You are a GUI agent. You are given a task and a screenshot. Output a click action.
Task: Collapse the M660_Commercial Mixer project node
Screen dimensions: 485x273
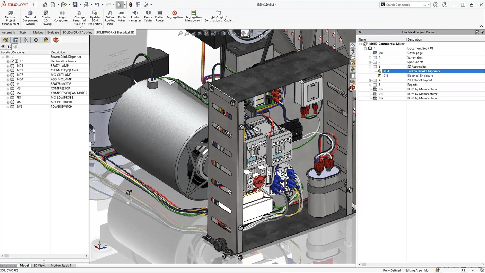pos(360,44)
